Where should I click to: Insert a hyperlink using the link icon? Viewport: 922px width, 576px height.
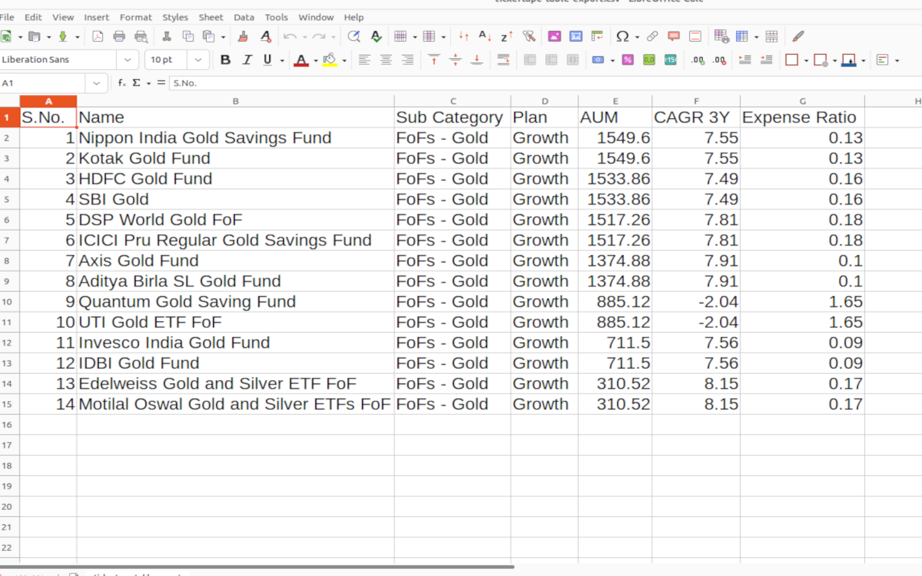click(x=652, y=37)
